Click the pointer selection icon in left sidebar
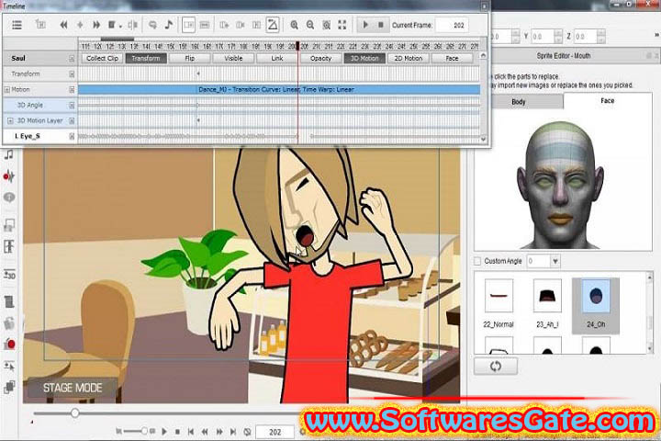661x441 pixels. (x=9, y=366)
